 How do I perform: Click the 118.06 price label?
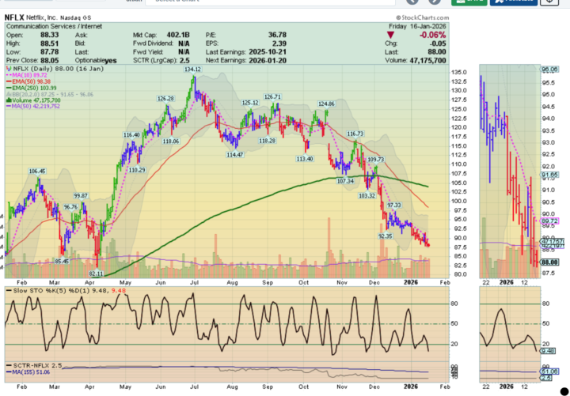point(171,141)
